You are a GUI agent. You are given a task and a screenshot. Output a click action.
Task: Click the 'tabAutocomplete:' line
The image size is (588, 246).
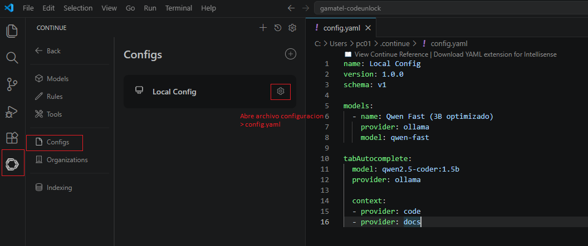click(378, 158)
